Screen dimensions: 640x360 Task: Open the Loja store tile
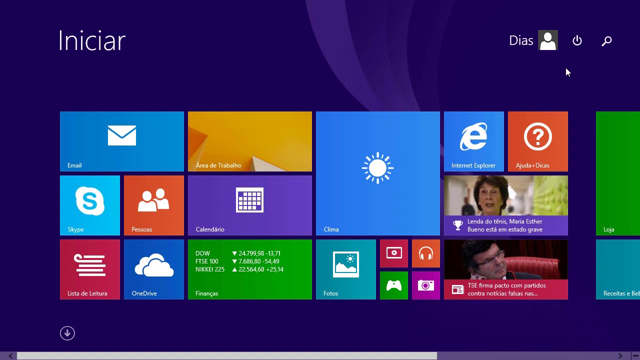618,173
